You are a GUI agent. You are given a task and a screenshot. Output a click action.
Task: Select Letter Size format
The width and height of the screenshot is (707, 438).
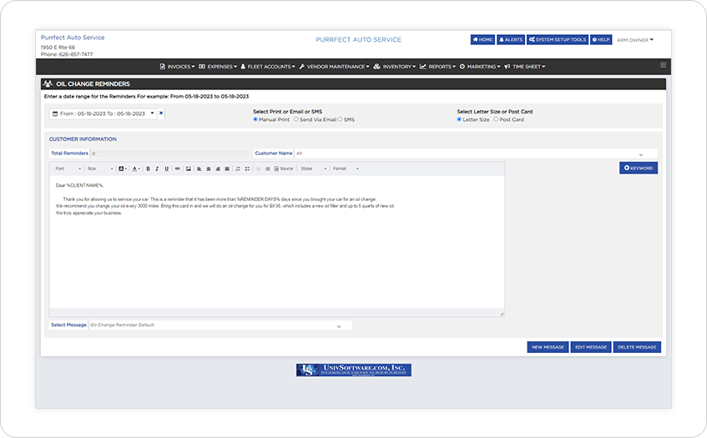459,119
